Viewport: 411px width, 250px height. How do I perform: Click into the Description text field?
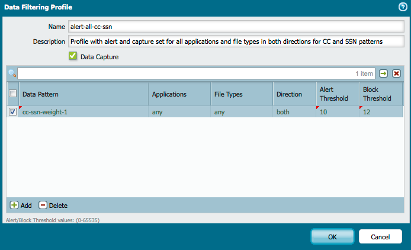click(236, 41)
